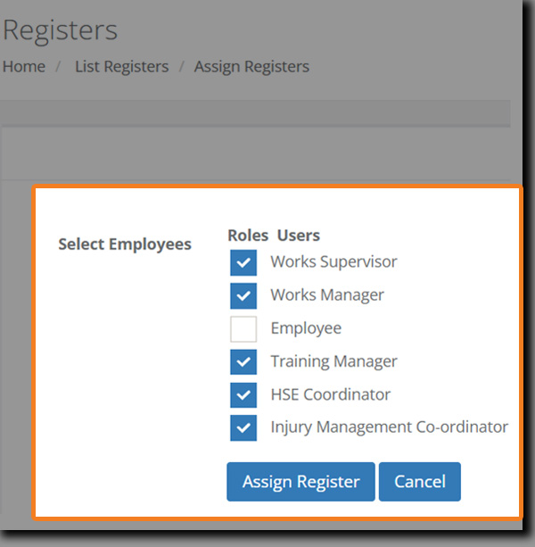Cancel the assign register dialog

[419, 482]
